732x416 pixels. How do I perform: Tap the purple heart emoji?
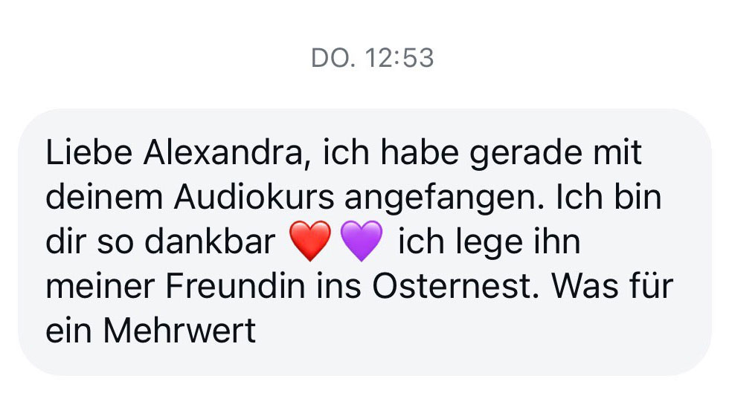coord(362,241)
